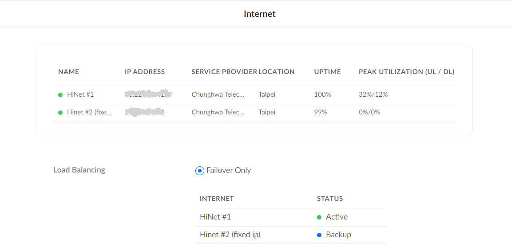Sort by the UPTIME column header

coord(327,72)
